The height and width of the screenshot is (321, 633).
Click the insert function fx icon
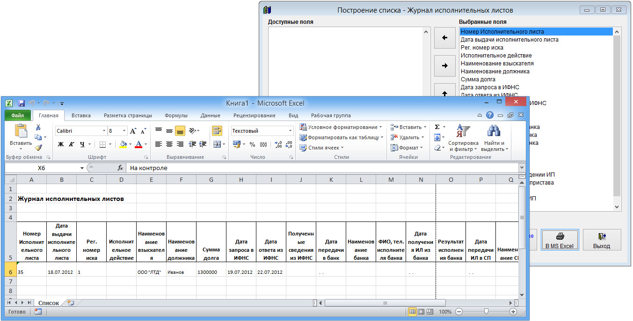(x=120, y=168)
